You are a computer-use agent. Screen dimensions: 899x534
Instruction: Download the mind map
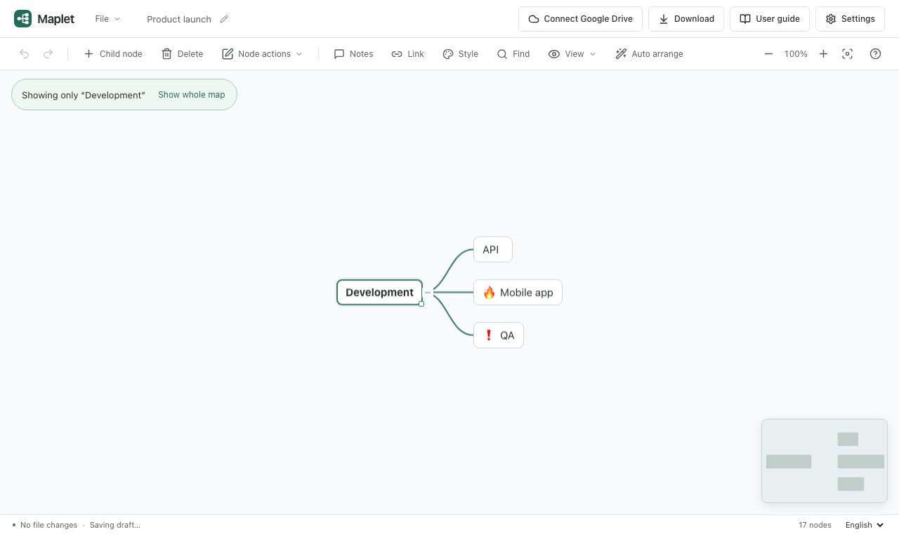[x=686, y=19]
